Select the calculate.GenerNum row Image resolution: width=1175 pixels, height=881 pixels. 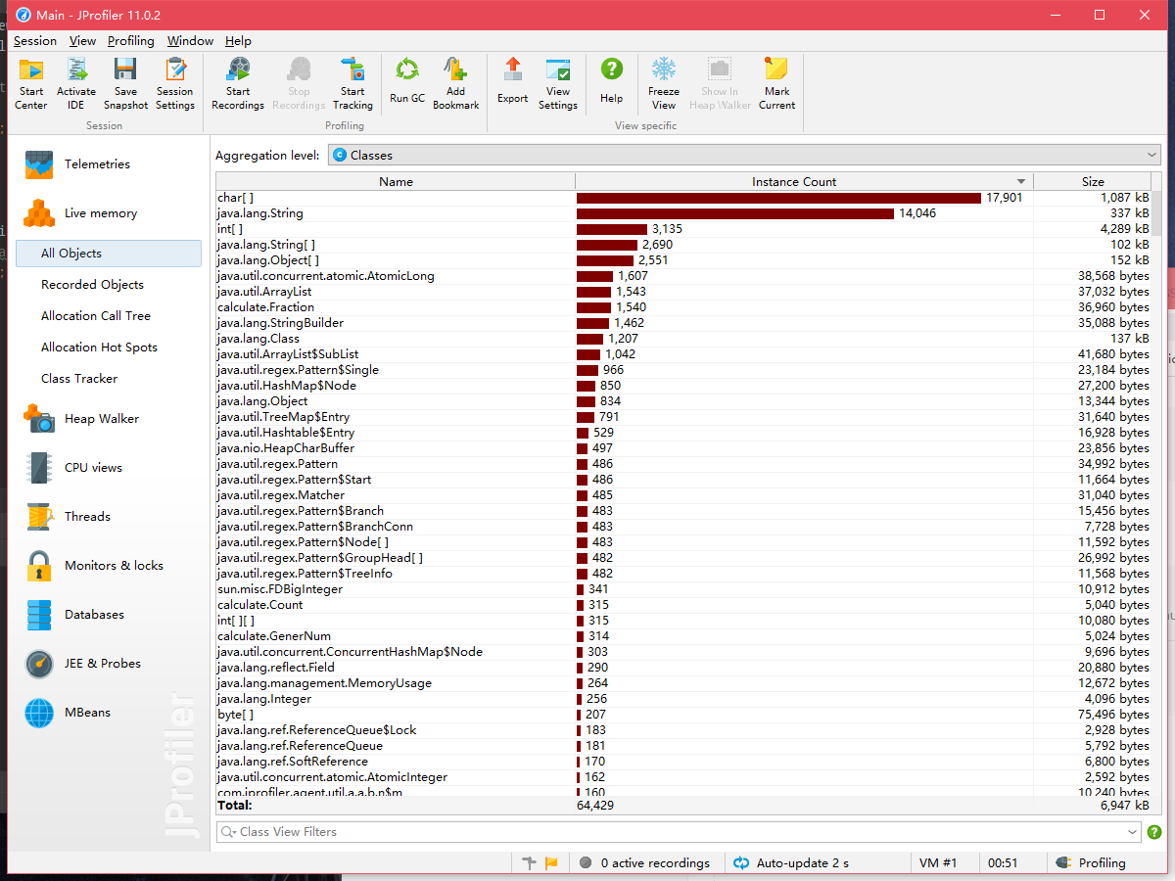(x=683, y=636)
